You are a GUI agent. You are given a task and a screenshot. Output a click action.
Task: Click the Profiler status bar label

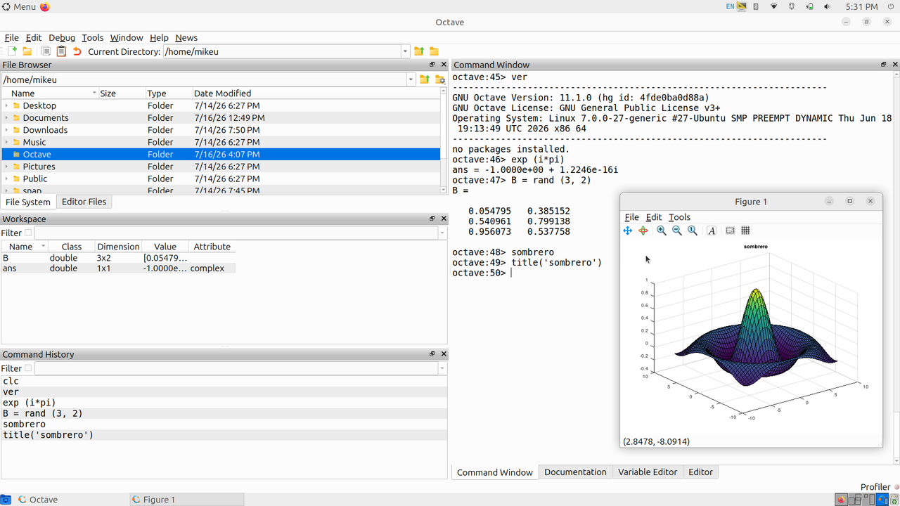pos(875,487)
